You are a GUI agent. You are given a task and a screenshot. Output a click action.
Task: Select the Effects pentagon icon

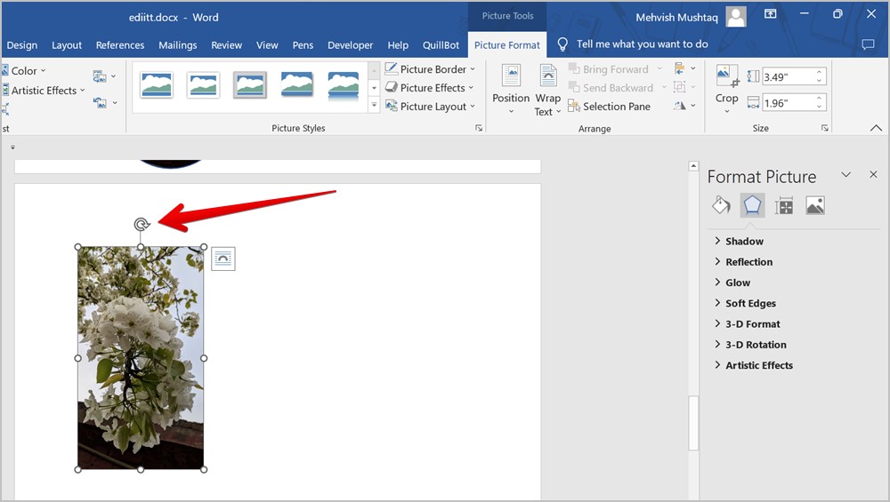[x=752, y=206]
